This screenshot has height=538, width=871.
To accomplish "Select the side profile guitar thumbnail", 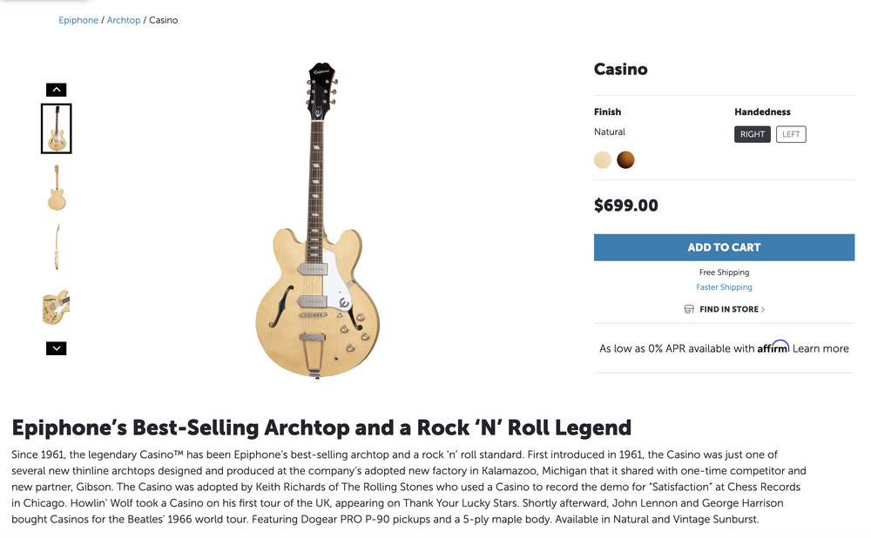I will [57, 247].
